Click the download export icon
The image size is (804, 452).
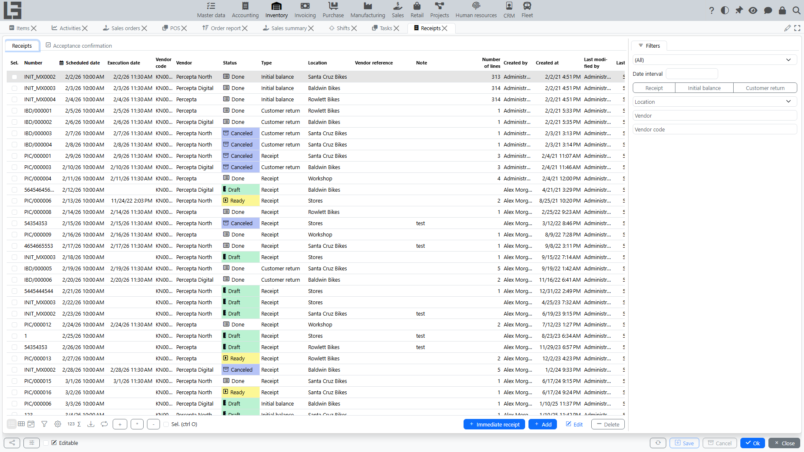90,424
